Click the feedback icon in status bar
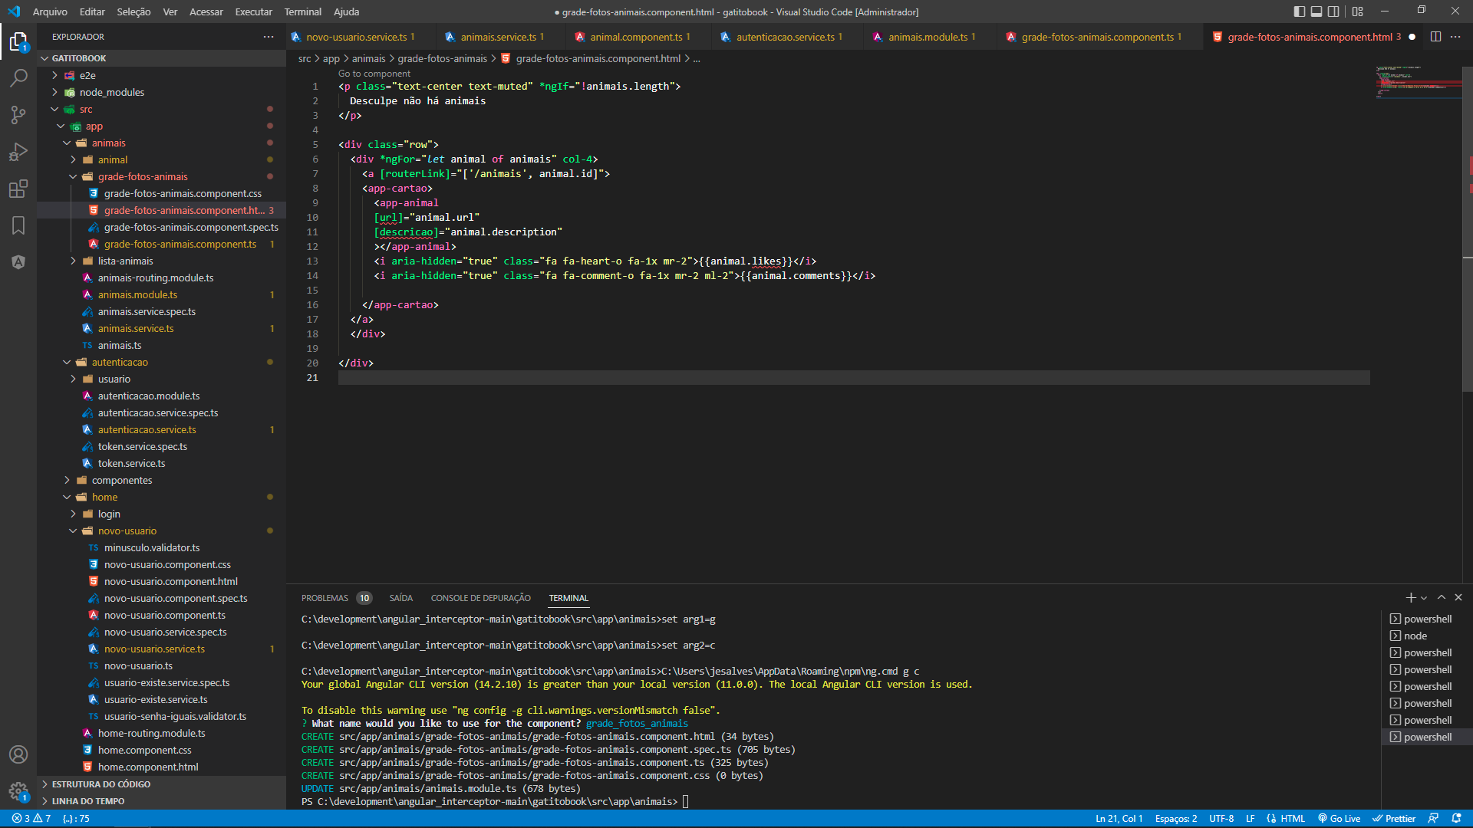Image resolution: width=1473 pixels, height=828 pixels. [1432, 819]
